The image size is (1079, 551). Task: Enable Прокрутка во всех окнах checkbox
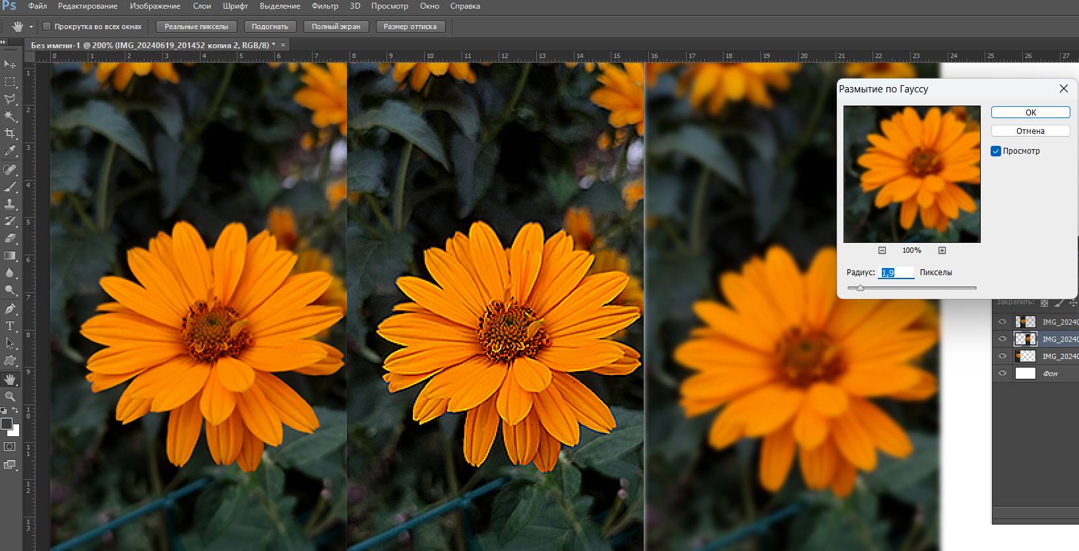47,26
